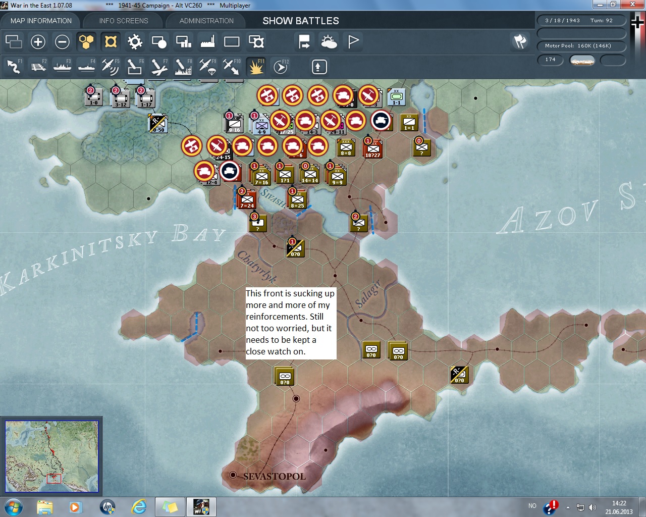Click the empty rectangle toolbar icon

pyautogui.click(x=232, y=41)
